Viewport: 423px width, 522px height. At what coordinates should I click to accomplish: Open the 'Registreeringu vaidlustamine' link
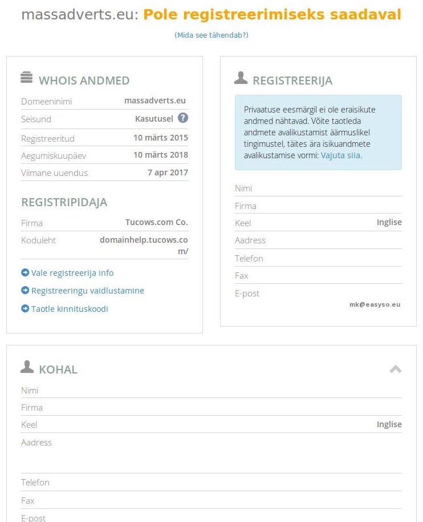(x=88, y=291)
